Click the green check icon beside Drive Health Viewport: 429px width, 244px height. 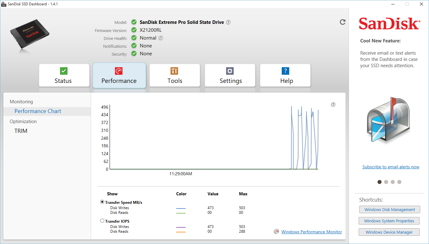pos(134,38)
